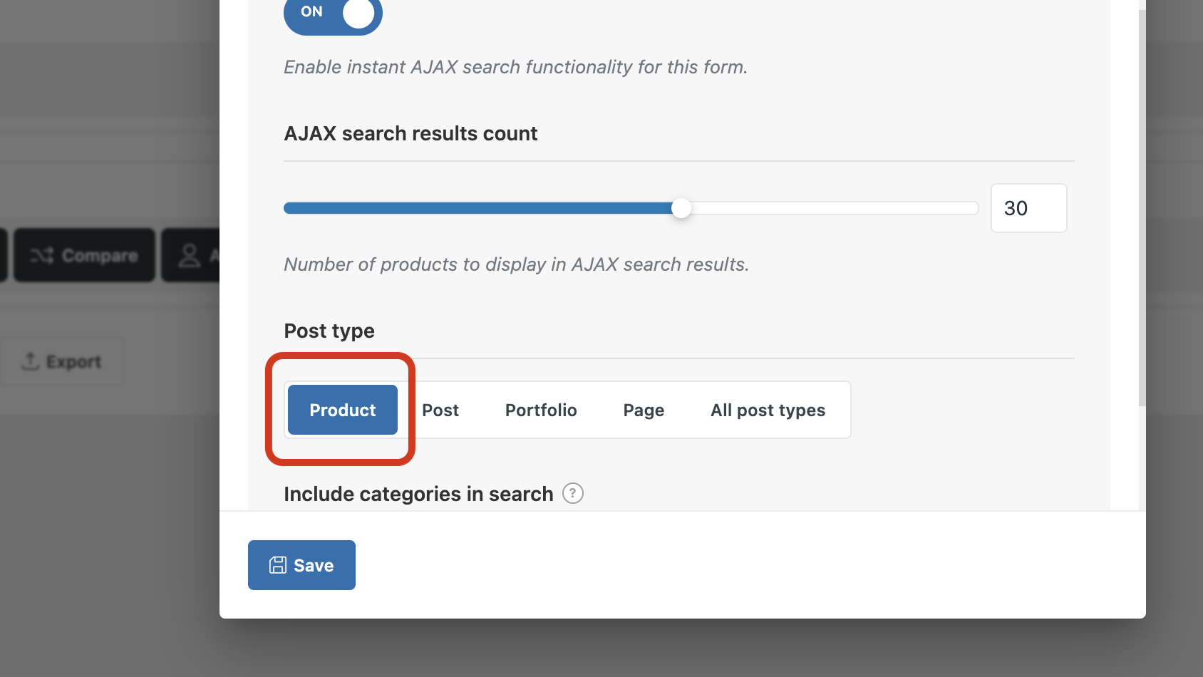Pick the All post types option
Image resolution: width=1203 pixels, height=677 pixels.
pyautogui.click(x=768, y=410)
